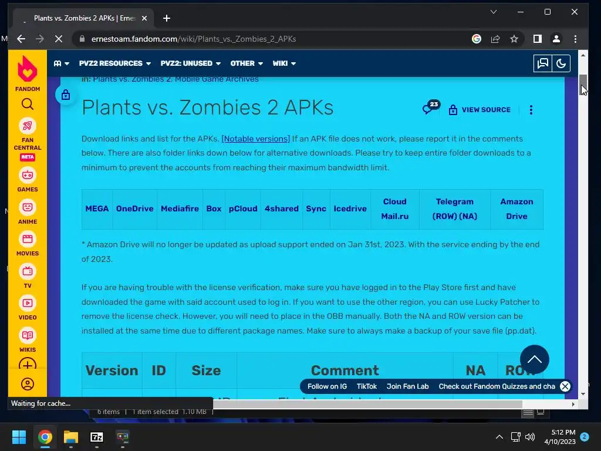Open the Sync download link
This screenshot has height=451, width=601.
[x=316, y=208]
